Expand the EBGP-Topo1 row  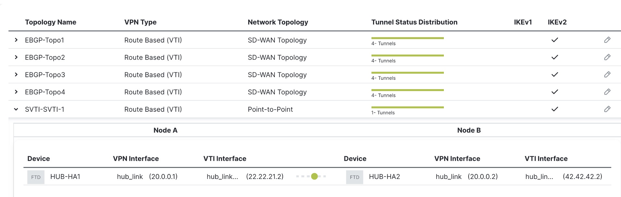[x=16, y=40]
